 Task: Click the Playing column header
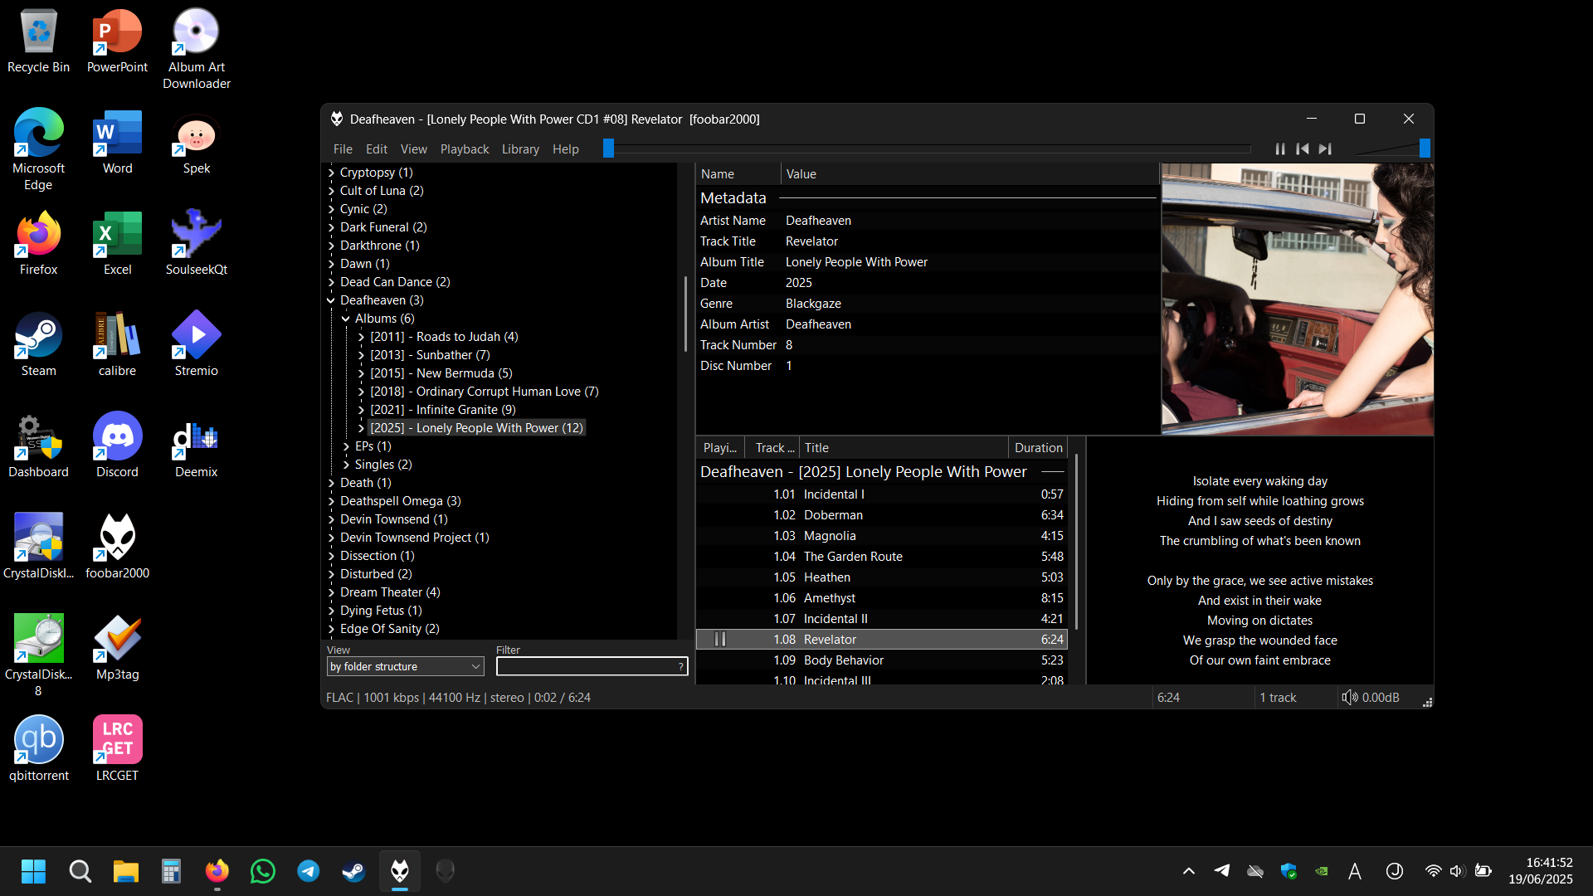point(720,448)
